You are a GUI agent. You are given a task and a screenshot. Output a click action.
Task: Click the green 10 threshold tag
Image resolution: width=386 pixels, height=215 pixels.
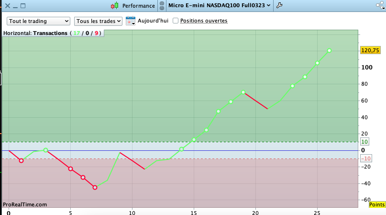pos(364,142)
